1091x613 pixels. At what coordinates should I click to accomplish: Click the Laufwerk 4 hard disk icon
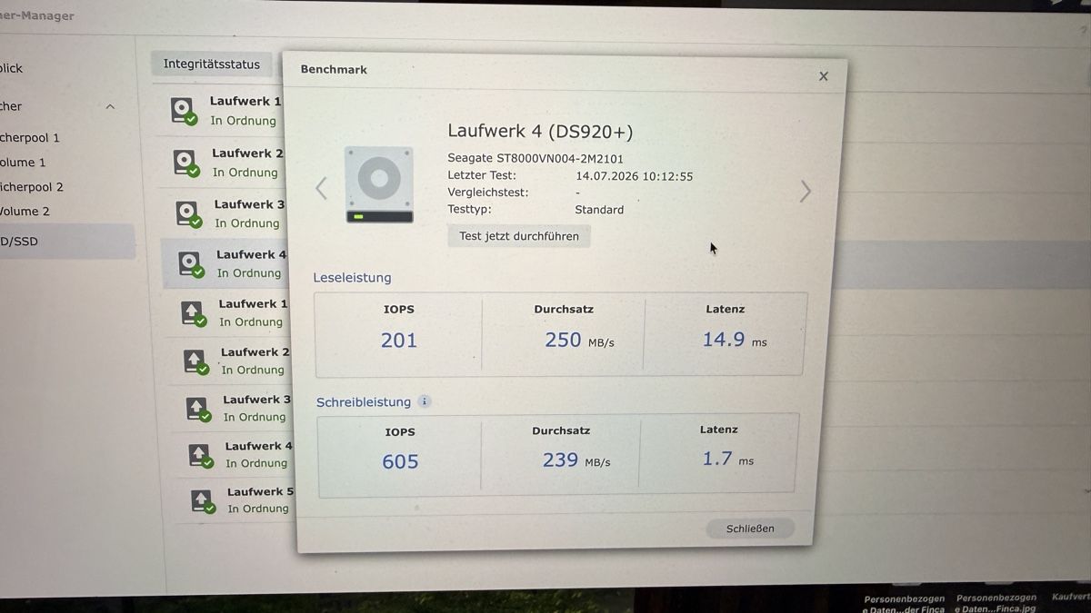191,264
